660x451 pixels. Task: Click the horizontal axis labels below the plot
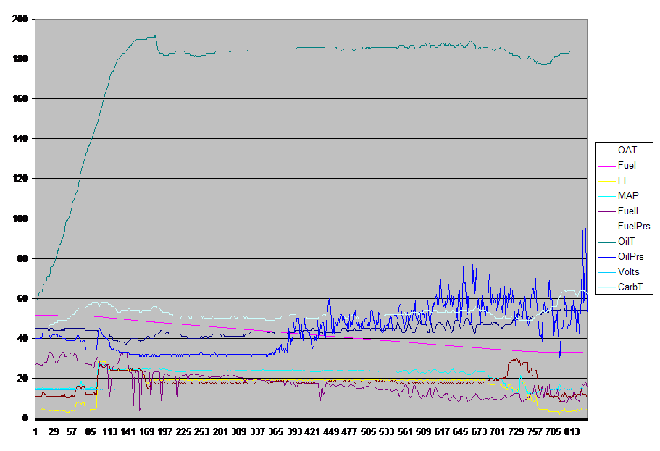311,431
